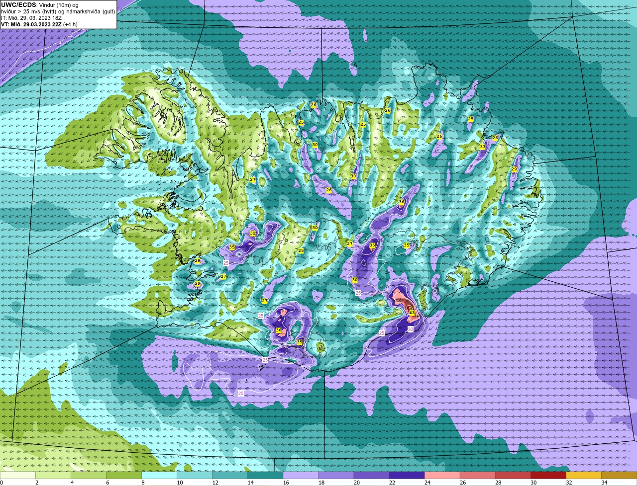Click the legend swatch between 0 and 2
The width and height of the screenshot is (637, 486).
pyautogui.click(x=18, y=475)
